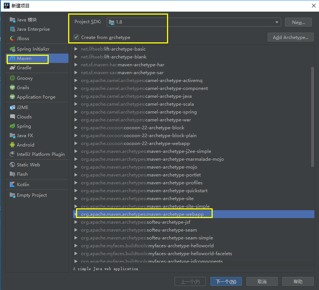Click the 取消 cancel button
The width and height of the screenshot is (319, 290).
point(262,281)
